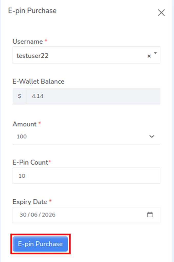Click the E-pin Purchase dialog title

pos(32,11)
